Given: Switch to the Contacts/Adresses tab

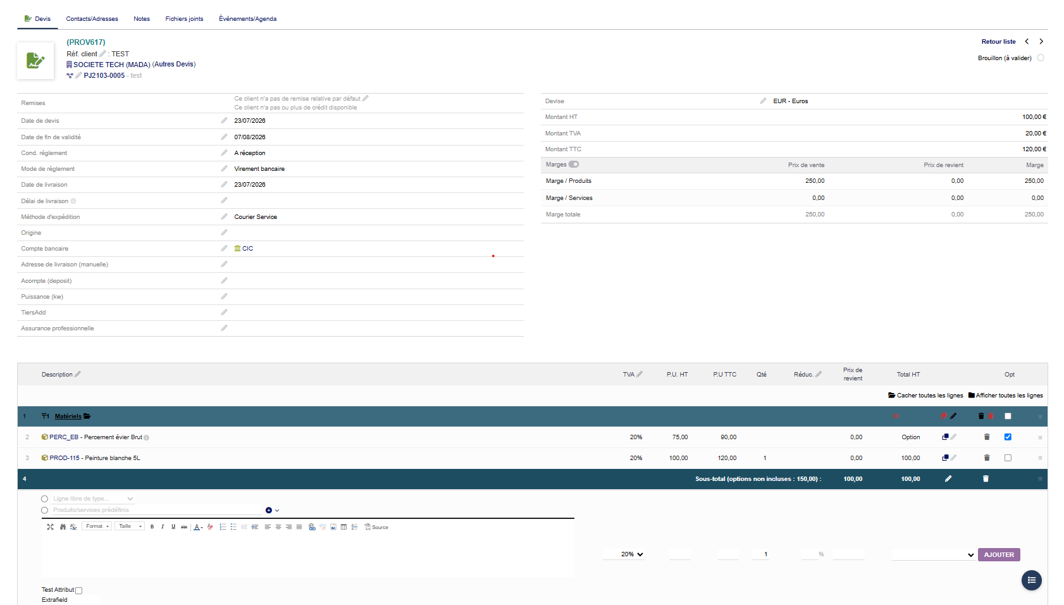Looking at the screenshot, I should pos(92,19).
